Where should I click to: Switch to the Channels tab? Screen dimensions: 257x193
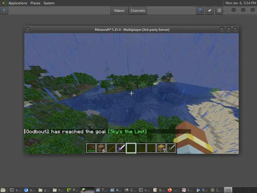coord(138,11)
